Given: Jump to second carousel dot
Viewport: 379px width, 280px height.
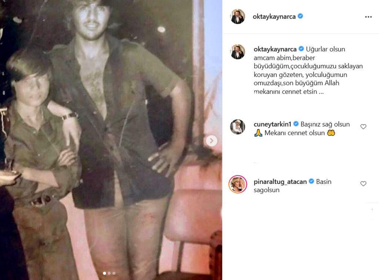Looking at the screenshot, I should (109, 273).
